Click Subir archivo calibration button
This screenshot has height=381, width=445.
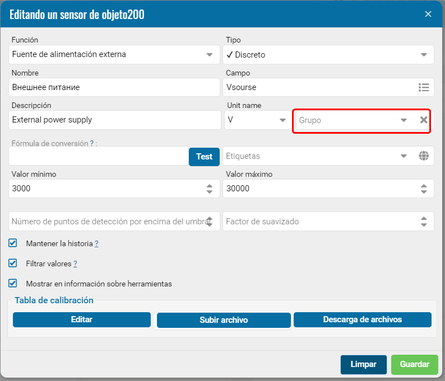[x=224, y=320]
